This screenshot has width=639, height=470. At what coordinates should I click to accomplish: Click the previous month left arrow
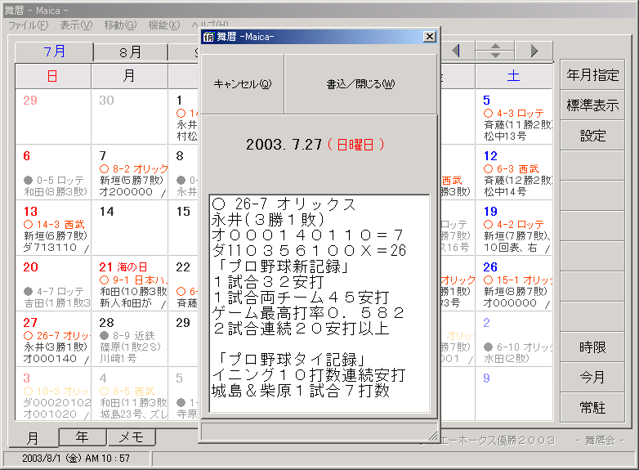coord(456,51)
